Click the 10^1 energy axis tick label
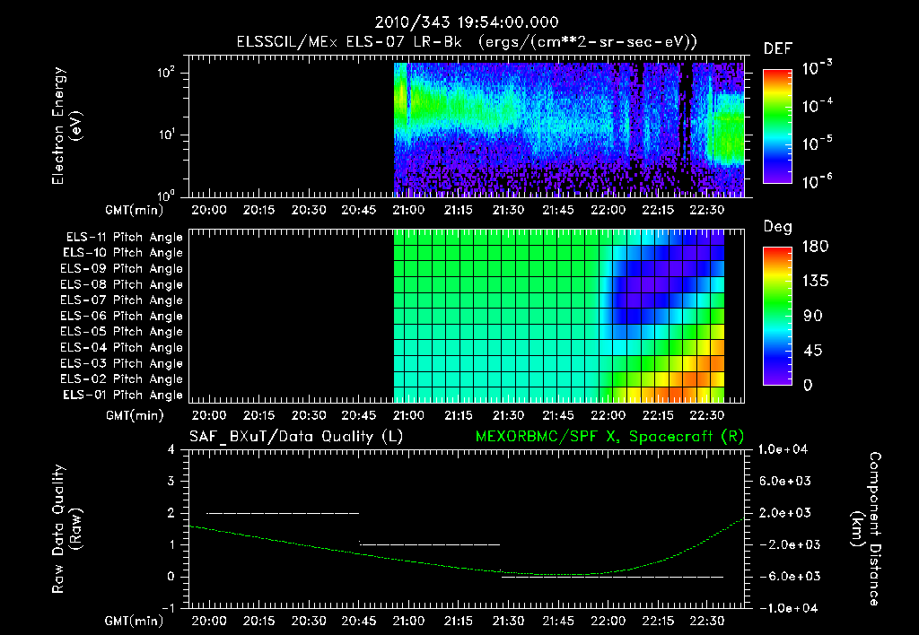This screenshot has width=919, height=635. click(166, 135)
